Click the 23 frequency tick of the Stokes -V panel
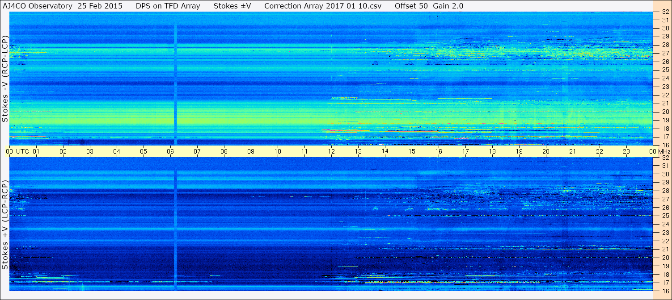 (x=665, y=87)
